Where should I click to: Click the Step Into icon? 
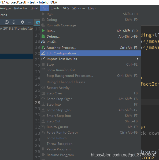[43, 104]
